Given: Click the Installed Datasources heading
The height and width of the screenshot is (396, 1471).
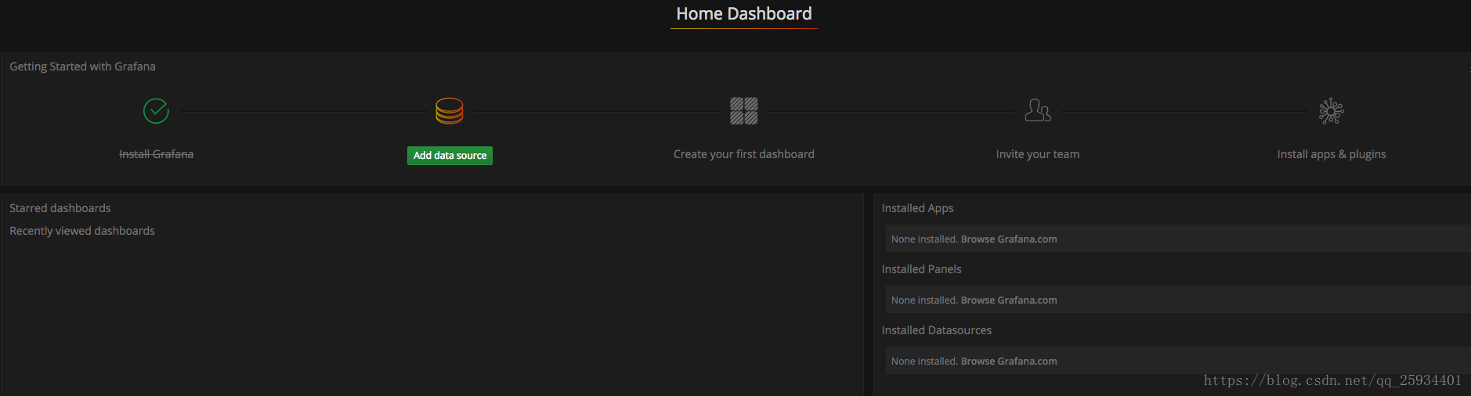Looking at the screenshot, I should tap(936, 330).
